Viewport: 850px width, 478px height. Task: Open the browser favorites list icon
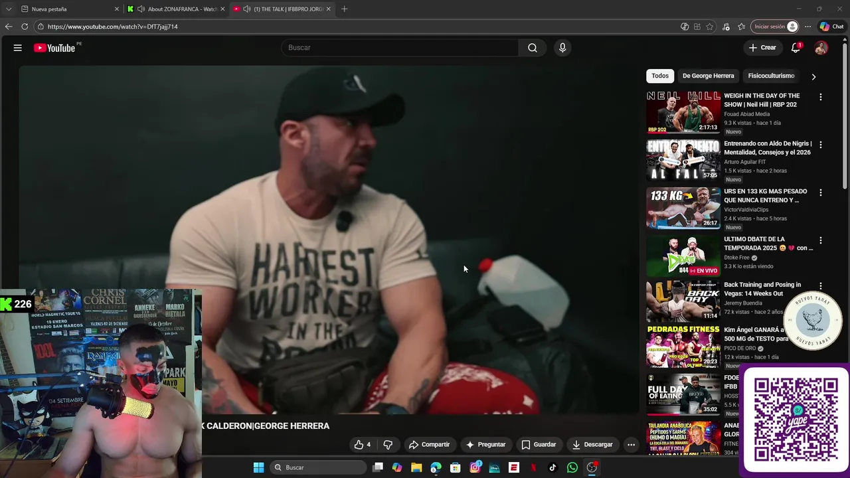[x=742, y=27]
